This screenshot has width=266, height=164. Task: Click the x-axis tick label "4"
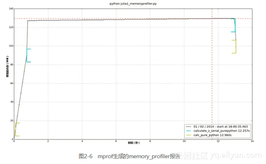pos(82,141)
